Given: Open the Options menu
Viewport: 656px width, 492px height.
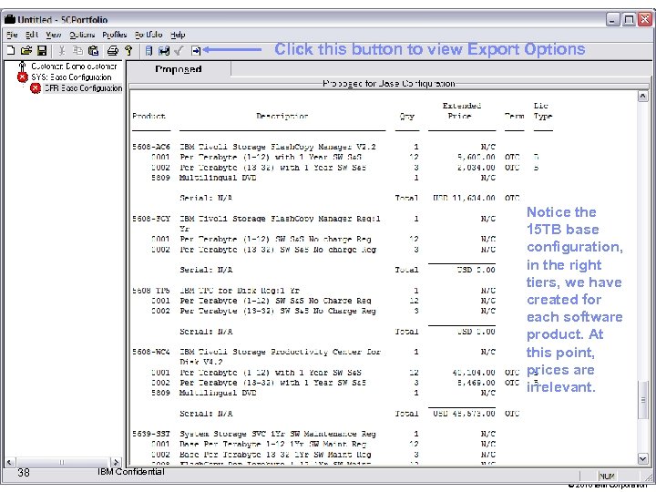Looking at the screenshot, I should point(82,35).
